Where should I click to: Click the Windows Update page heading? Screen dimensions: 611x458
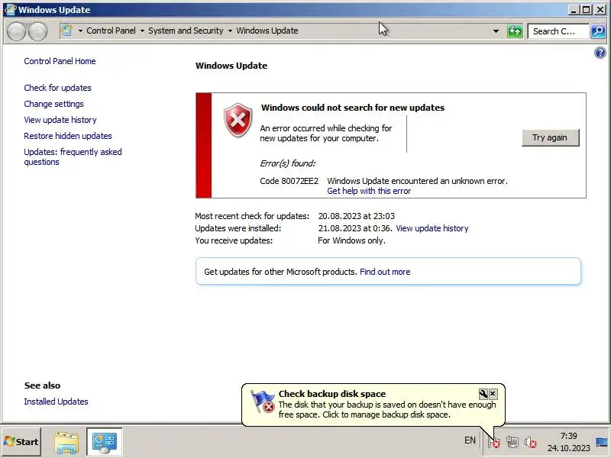[x=231, y=66]
